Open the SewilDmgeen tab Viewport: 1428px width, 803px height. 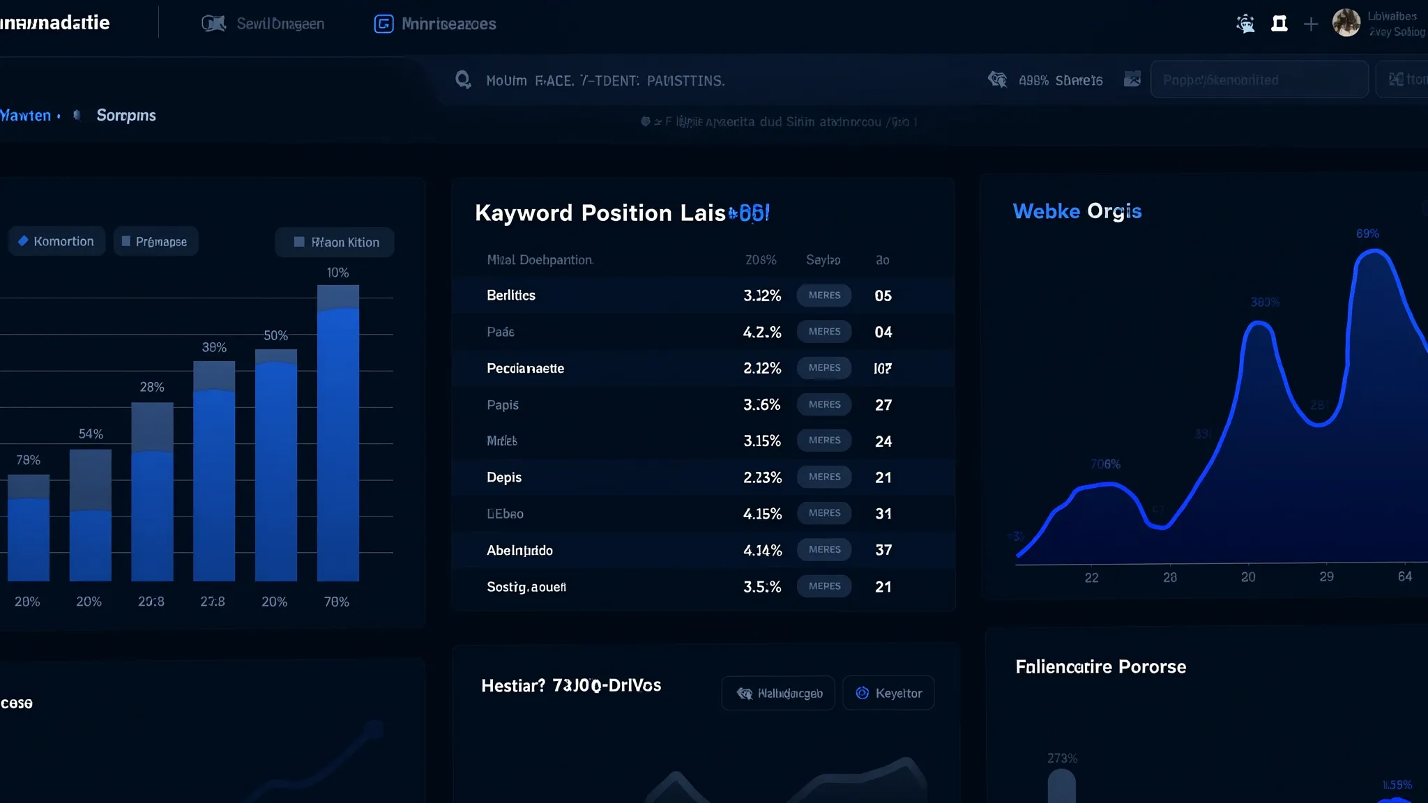tap(280, 24)
